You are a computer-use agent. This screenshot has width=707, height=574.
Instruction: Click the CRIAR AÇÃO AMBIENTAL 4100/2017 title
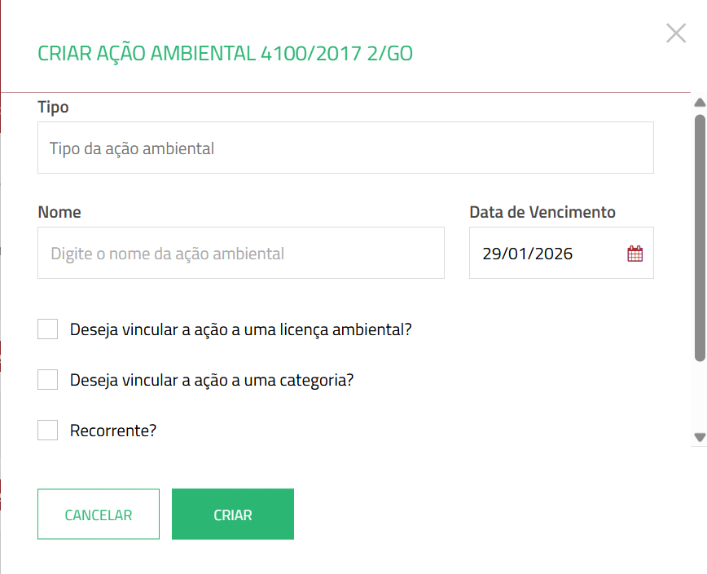(226, 52)
